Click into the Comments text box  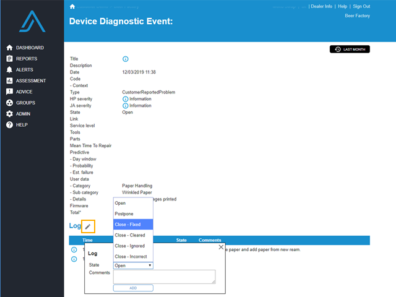[x=164, y=277]
